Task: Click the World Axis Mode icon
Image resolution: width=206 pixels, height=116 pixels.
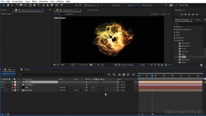Action: point(77,5)
